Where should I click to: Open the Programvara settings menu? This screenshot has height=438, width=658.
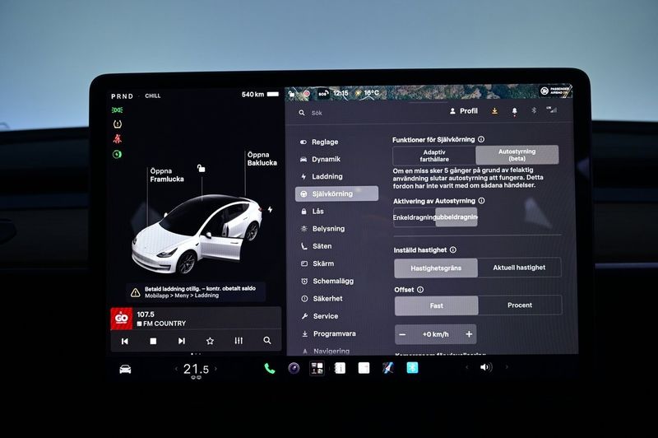click(x=328, y=334)
